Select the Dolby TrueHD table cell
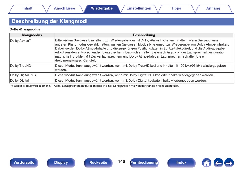The image size is (243, 170). pyautogui.click(x=32, y=68)
